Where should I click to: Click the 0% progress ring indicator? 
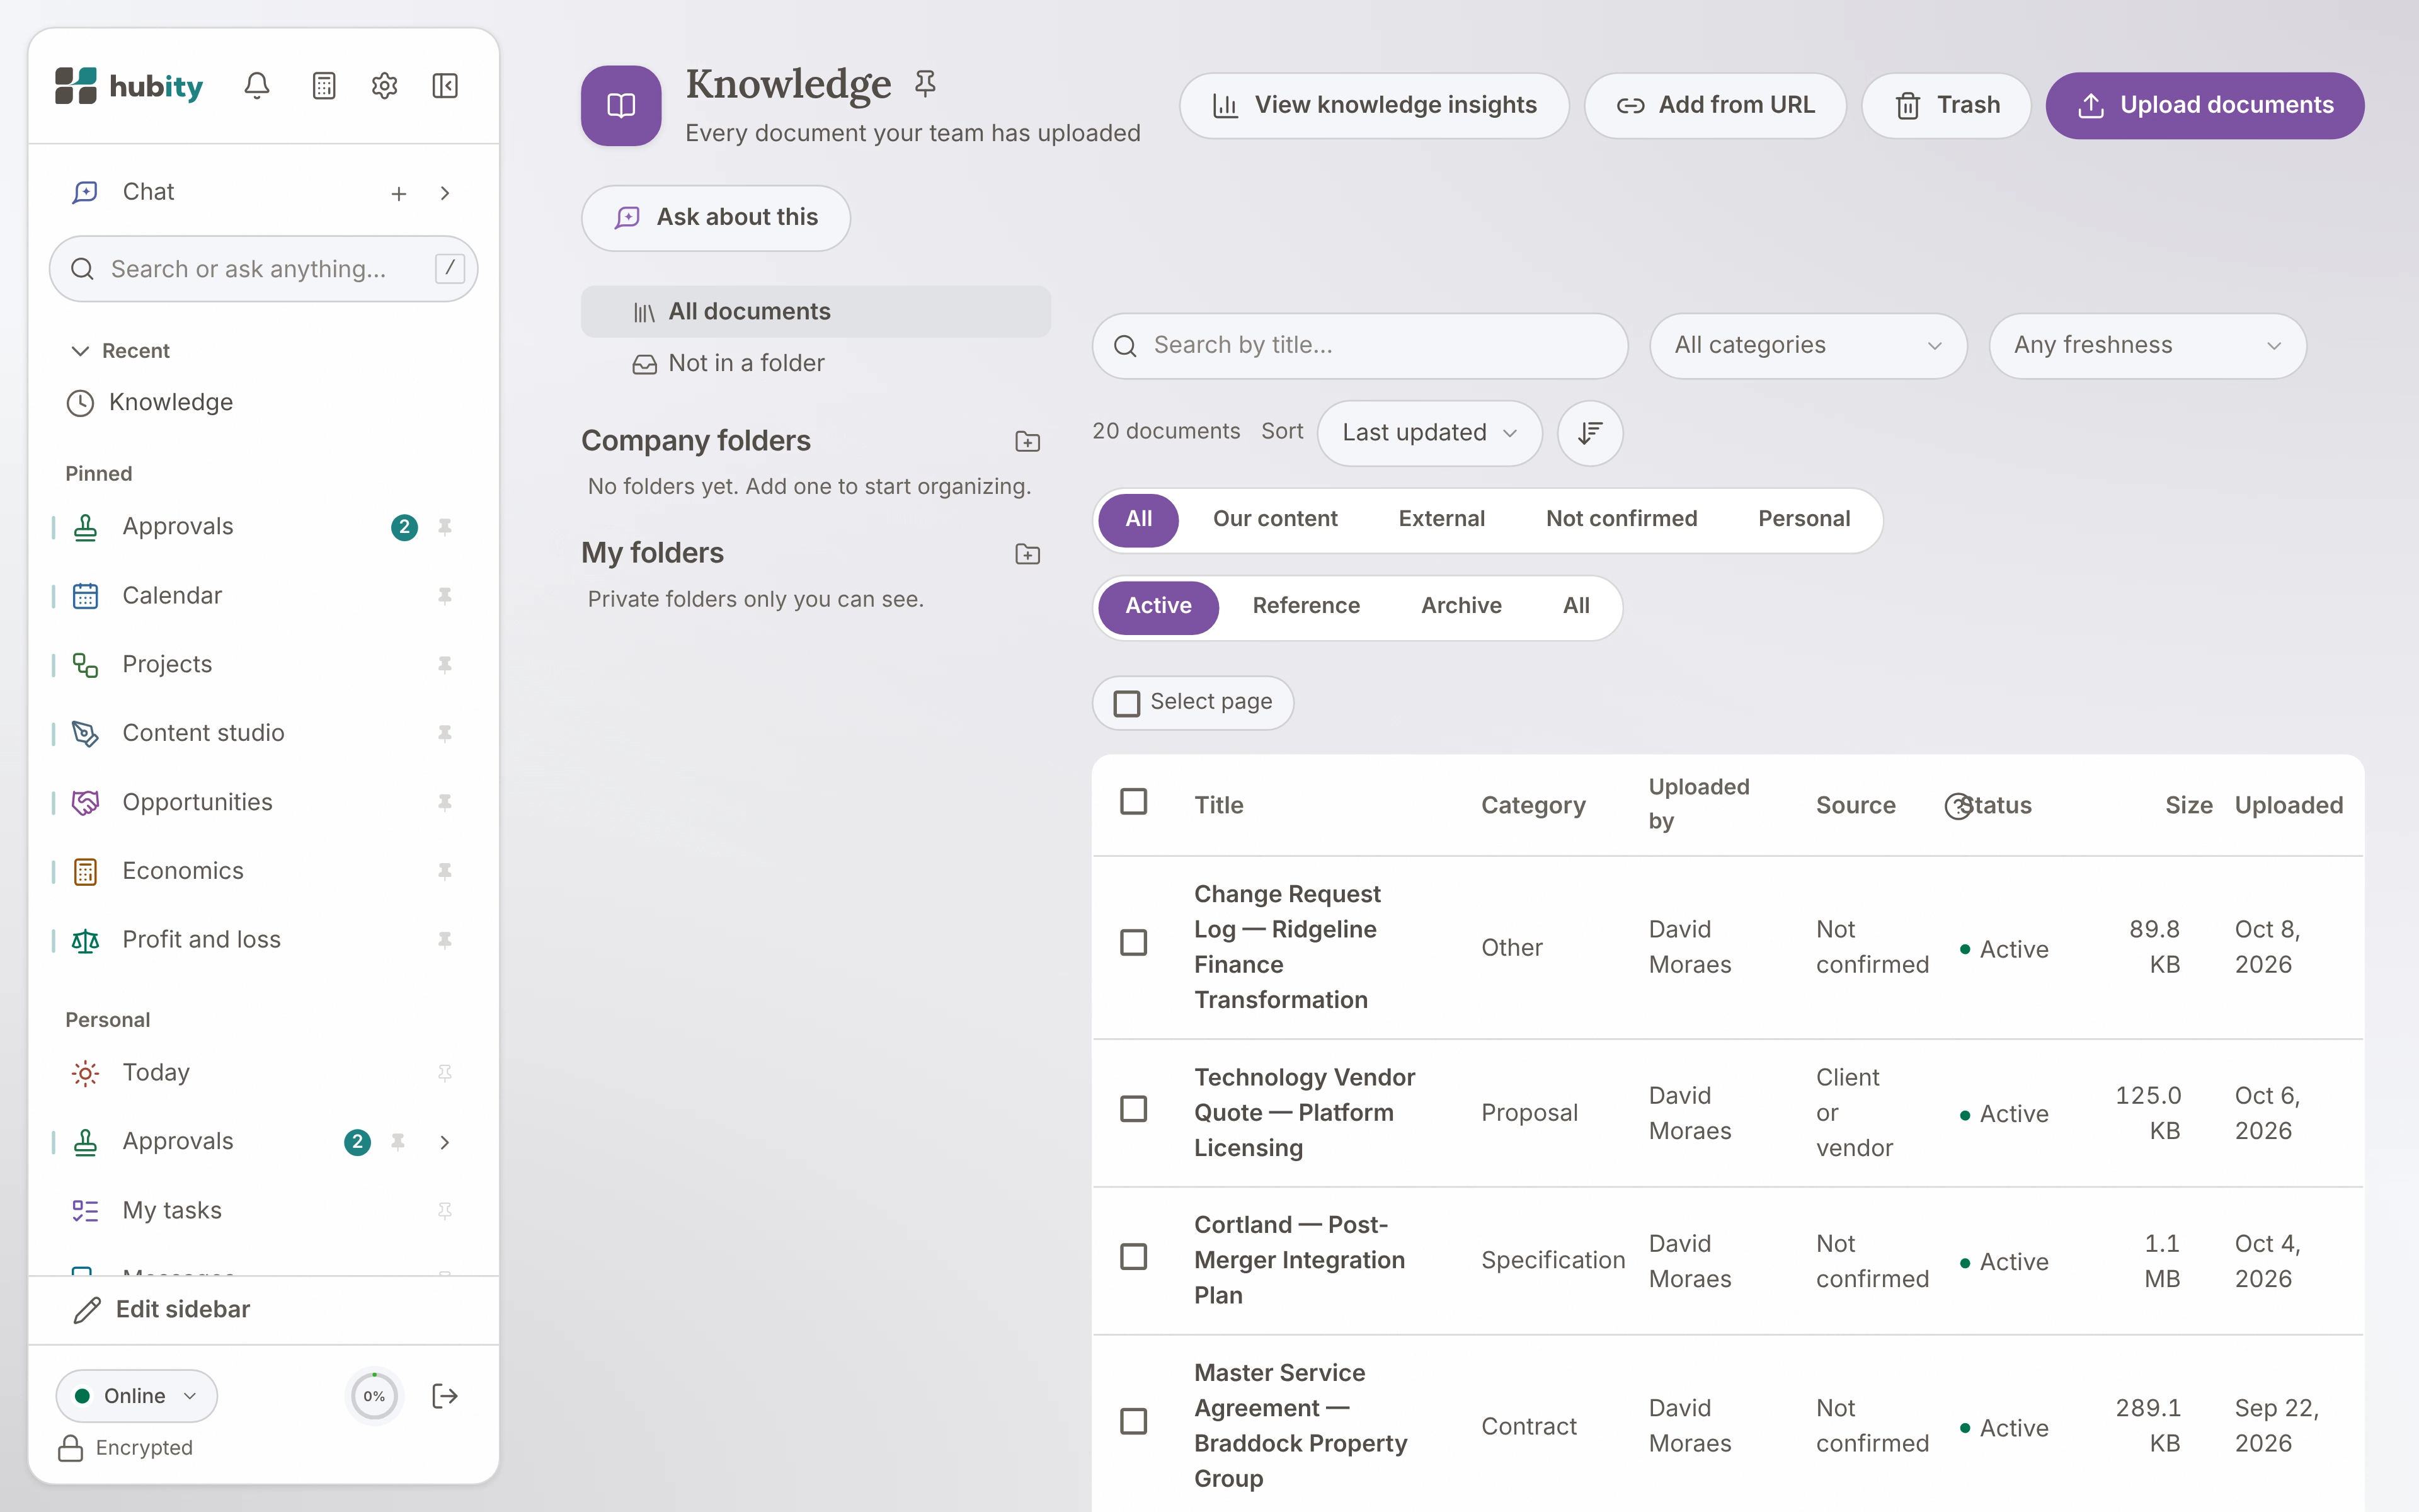pyautogui.click(x=374, y=1396)
